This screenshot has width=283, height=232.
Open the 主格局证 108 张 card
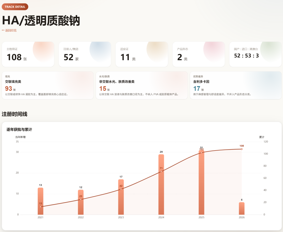pyautogui.click(x=28, y=54)
